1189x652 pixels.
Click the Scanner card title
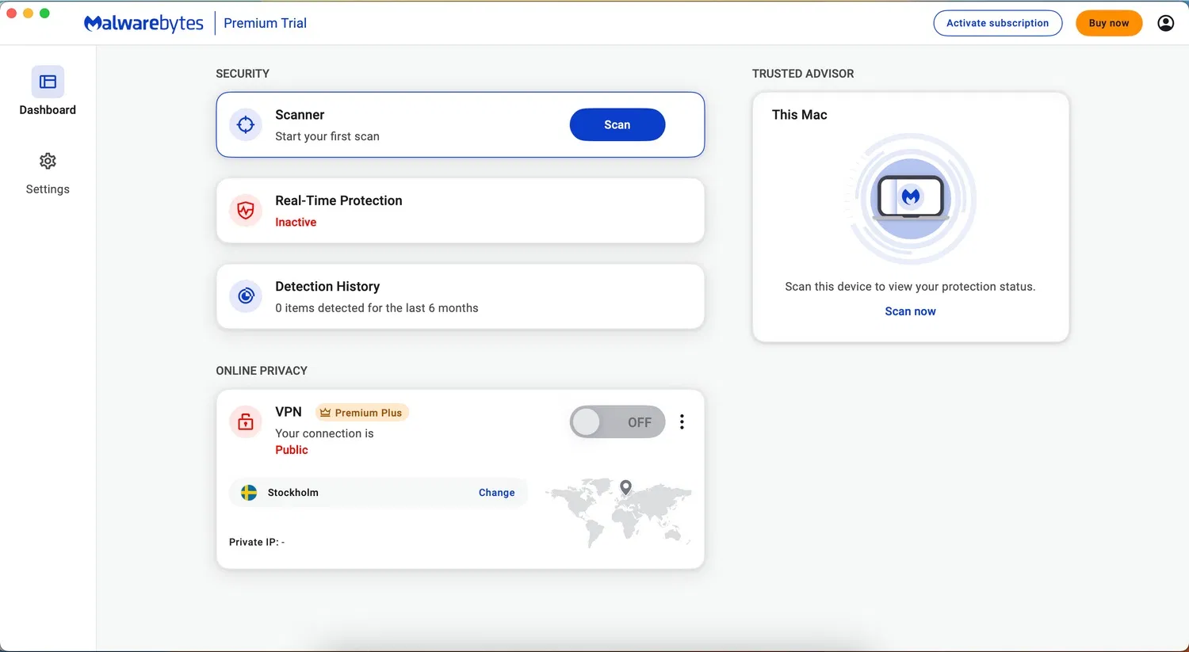pyautogui.click(x=300, y=115)
